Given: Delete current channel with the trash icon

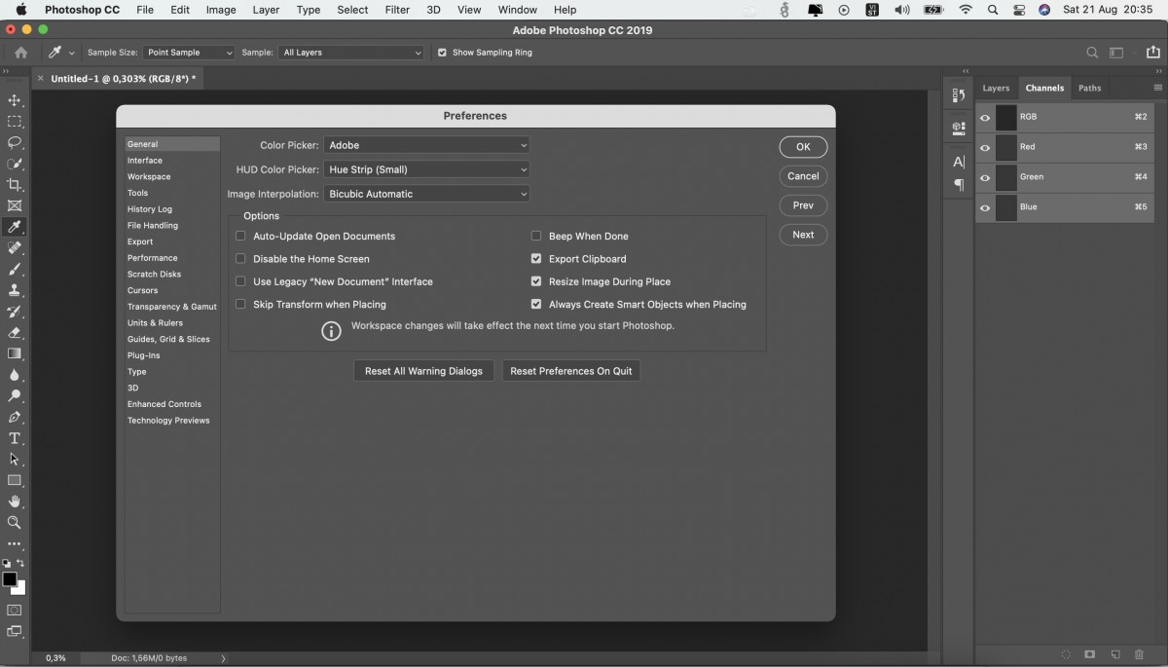Looking at the screenshot, I should [x=1139, y=655].
